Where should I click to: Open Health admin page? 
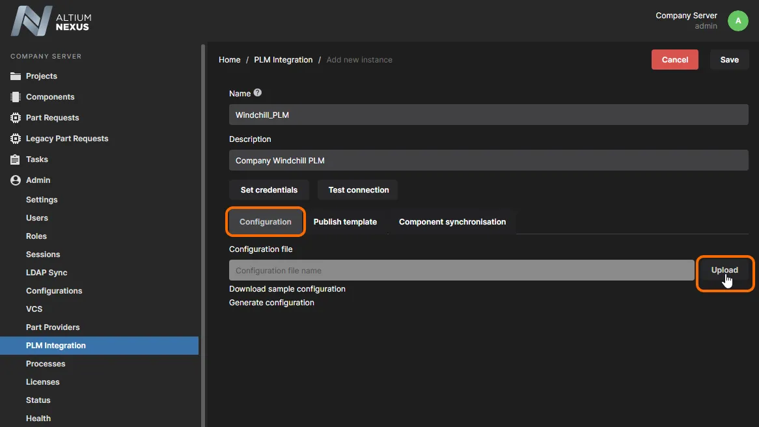(x=38, y=419)
